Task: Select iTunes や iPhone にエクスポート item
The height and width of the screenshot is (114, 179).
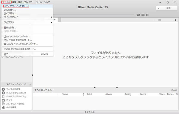Action: [x=27, y=49]
